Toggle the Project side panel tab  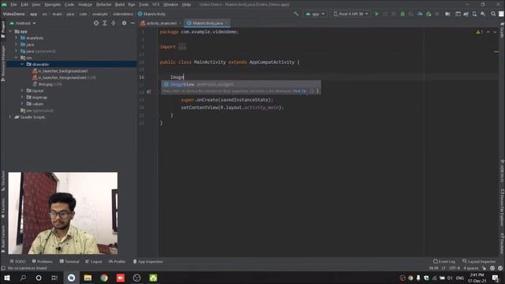(3, 30)
